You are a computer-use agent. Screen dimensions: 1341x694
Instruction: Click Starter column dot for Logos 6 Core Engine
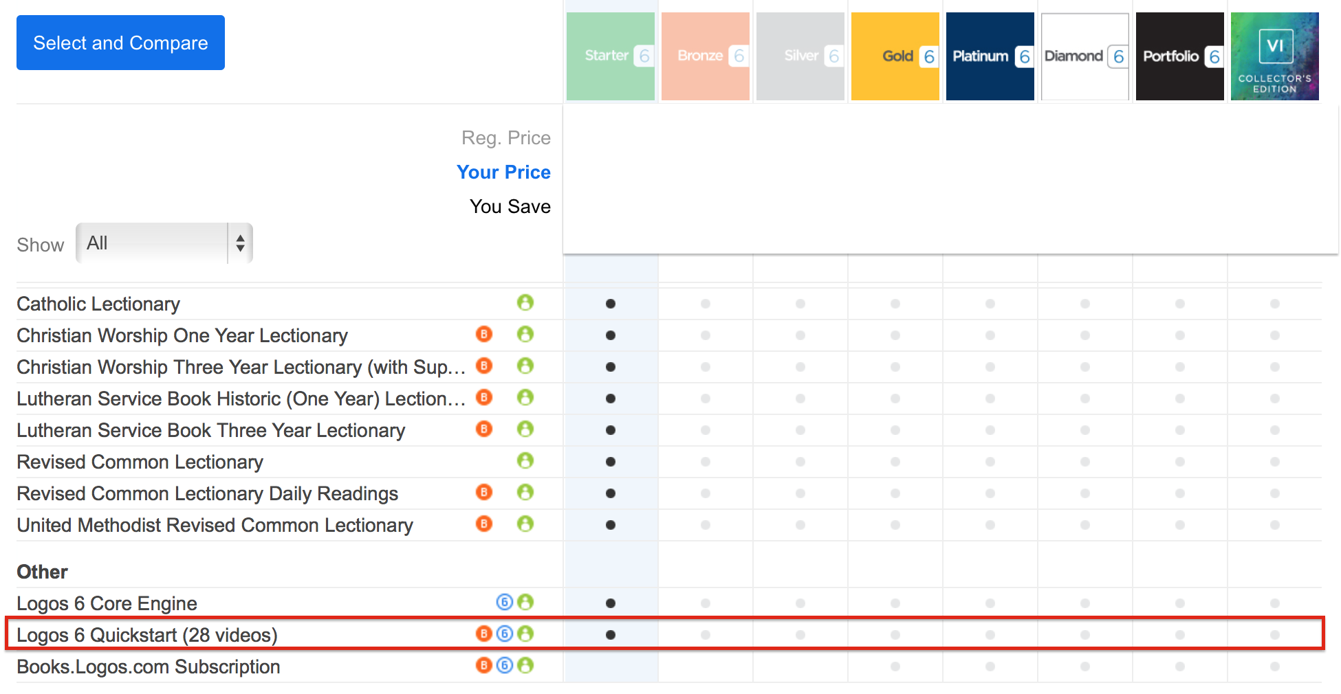[x=611, y=603]
